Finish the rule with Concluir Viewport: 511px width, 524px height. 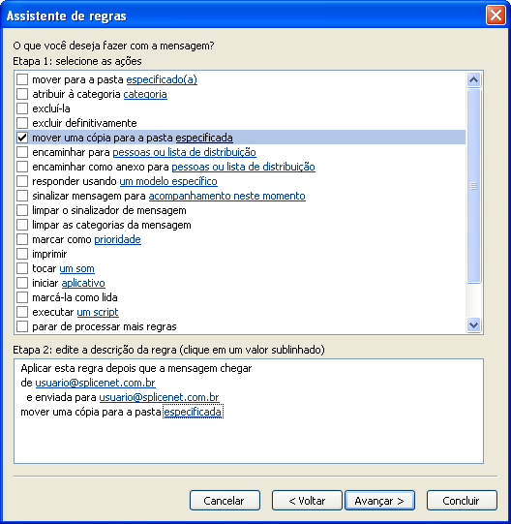coord(462,501)
